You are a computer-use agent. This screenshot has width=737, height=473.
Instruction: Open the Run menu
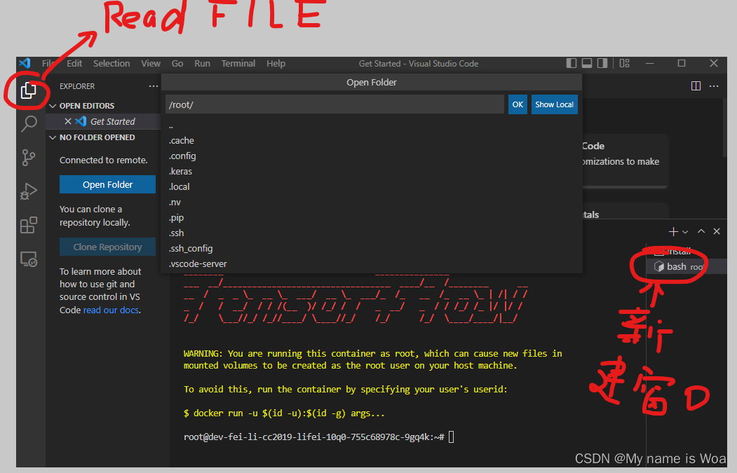coord(202,63)
